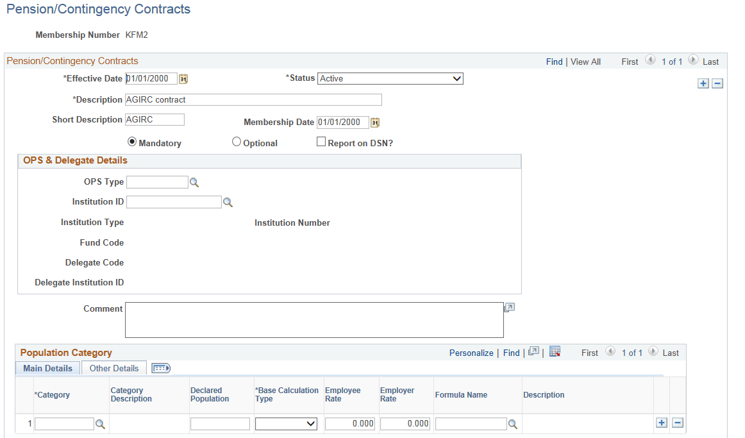This screenshot has height=438, width=745.
Task: Click the View All link
Action: pyautogui.click(x=585, y=62)
